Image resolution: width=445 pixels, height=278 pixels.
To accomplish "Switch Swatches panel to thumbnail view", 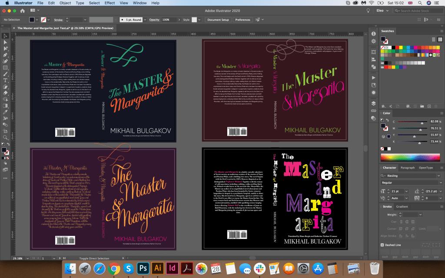I will pos(440,39).
